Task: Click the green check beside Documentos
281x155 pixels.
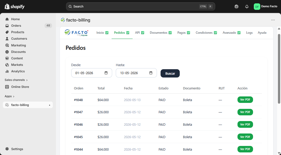Action: tap(170, 33)
